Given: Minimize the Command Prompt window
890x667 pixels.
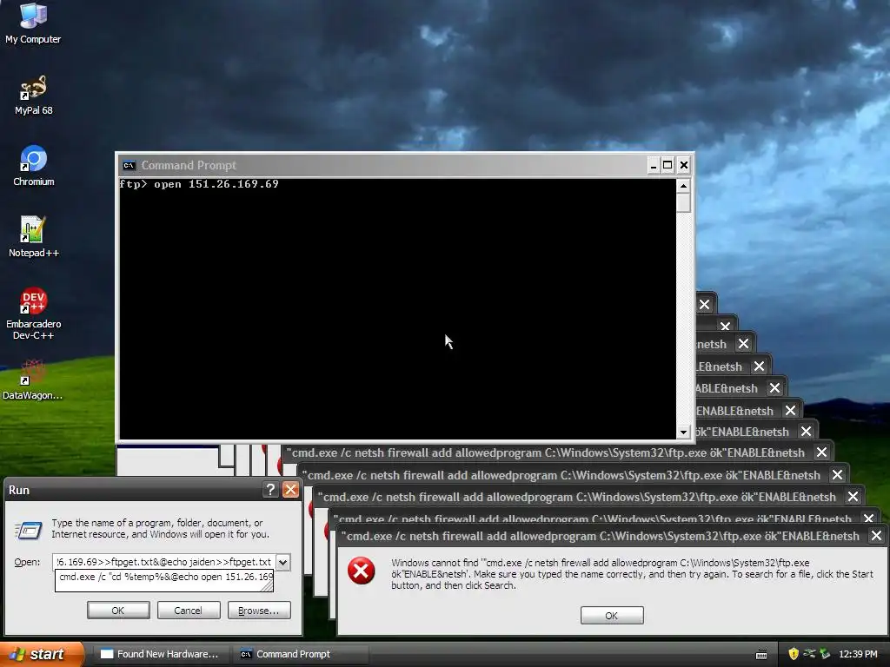Looking at the screenshot, I should [654, 165].
